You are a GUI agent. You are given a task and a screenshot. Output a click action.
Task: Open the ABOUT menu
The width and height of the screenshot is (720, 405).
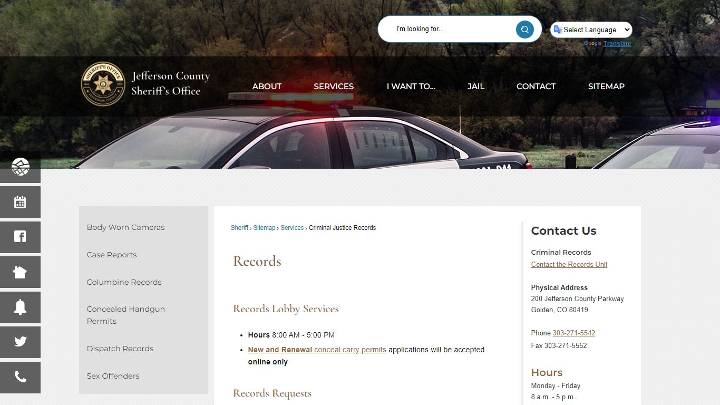click(267, 86)
